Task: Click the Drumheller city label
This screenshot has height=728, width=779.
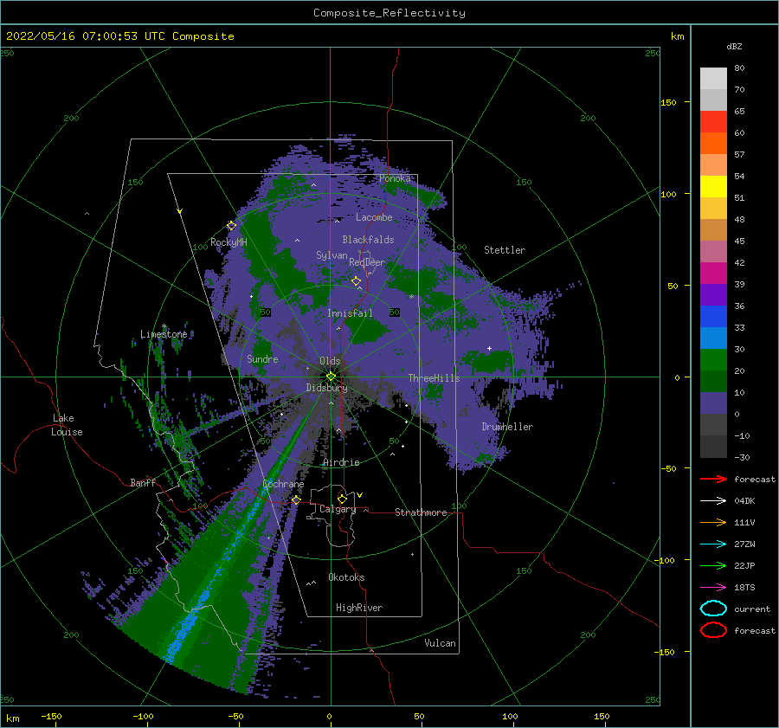Action: pyautogui.click(x=507, y=427)
